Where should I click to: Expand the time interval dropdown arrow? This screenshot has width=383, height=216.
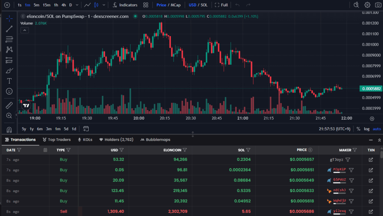pos(77,5)
